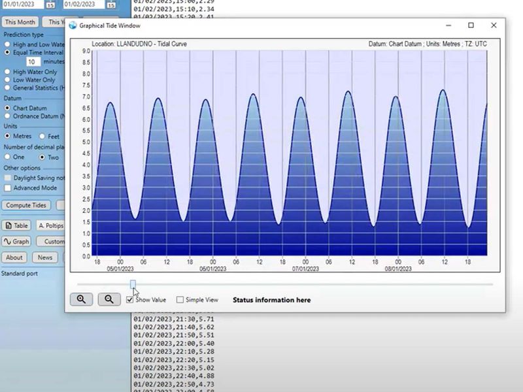523x392 pixels.
Task: Click the Compute Tides button
Action: [x=26, y=205]
